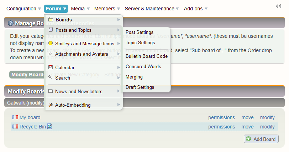The image size is (289, 152).
Task: Click the Recycle Bin recycle icon
Action: click(50, 127)
